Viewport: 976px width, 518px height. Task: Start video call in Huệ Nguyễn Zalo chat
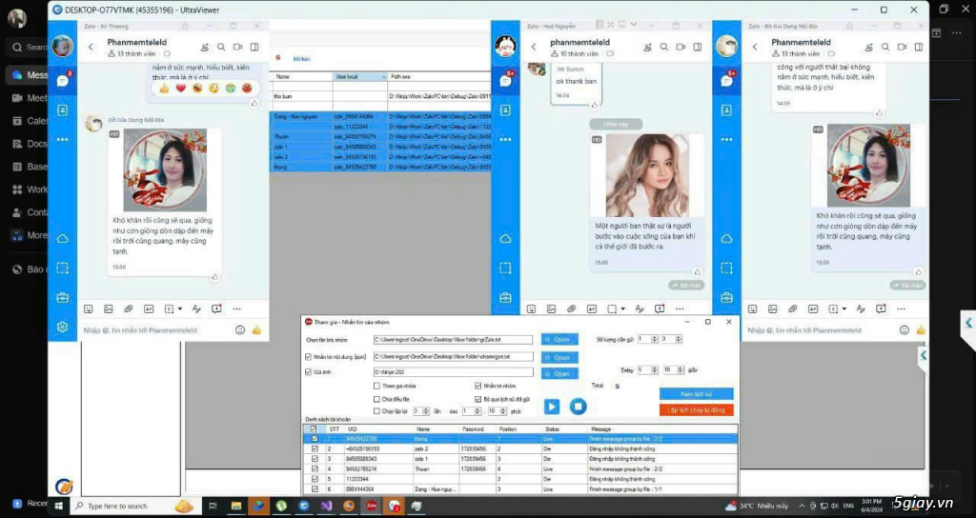681,48
